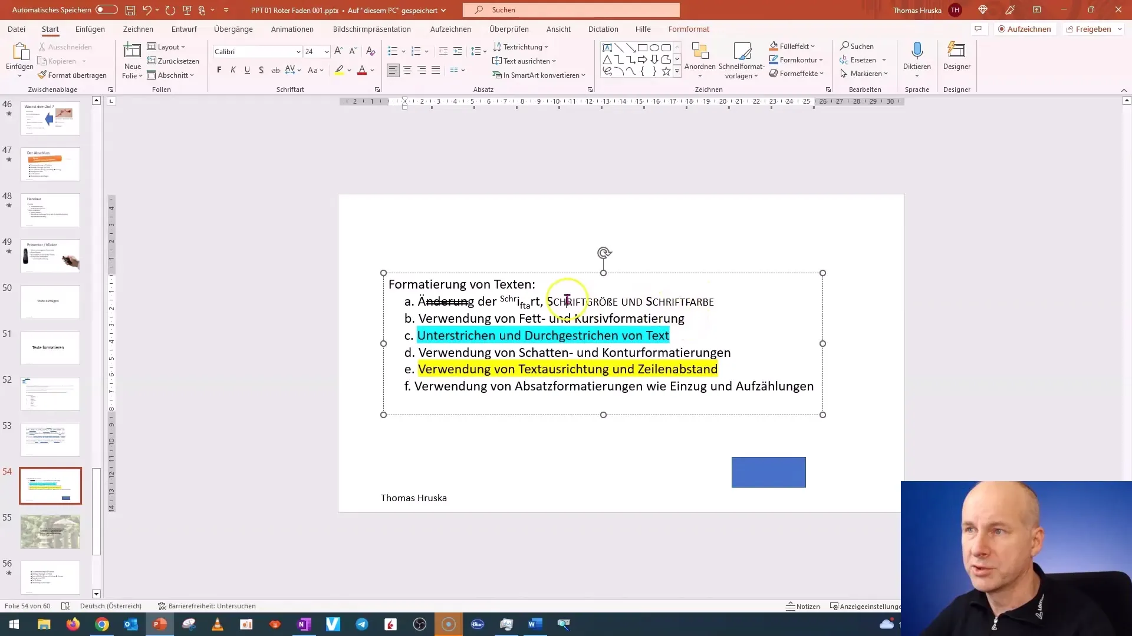
Task: Apply red font color button
Action: (x=362, y=70)
